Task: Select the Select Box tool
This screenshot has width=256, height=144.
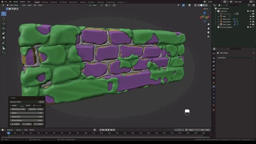Action: point(4,14)
